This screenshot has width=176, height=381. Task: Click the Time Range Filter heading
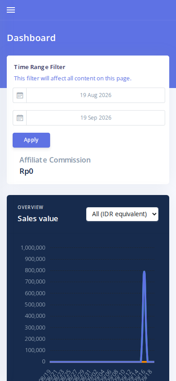coord(40,67)
